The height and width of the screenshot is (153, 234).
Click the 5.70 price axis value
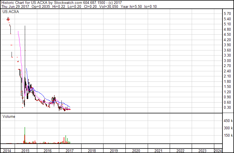(227, 14)
